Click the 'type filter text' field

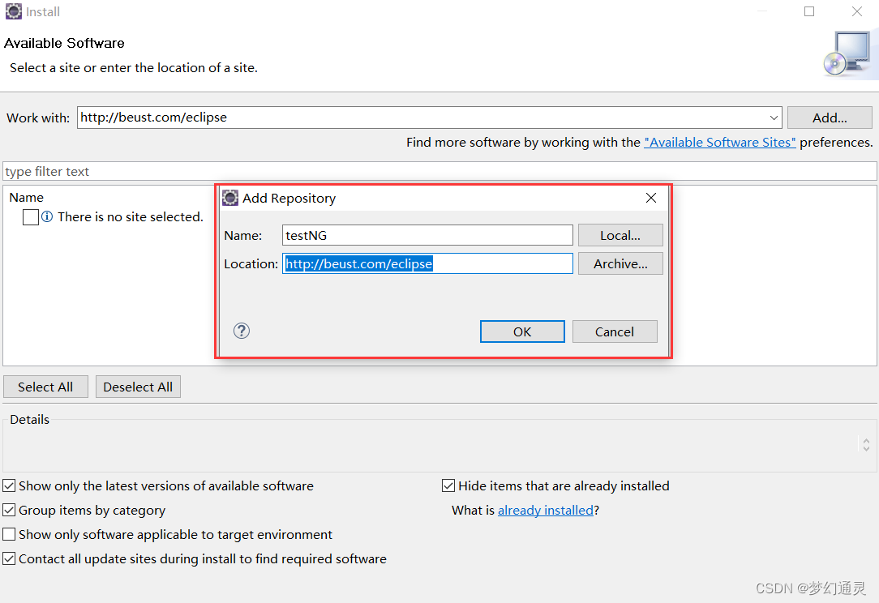click(x=439, y=172)
